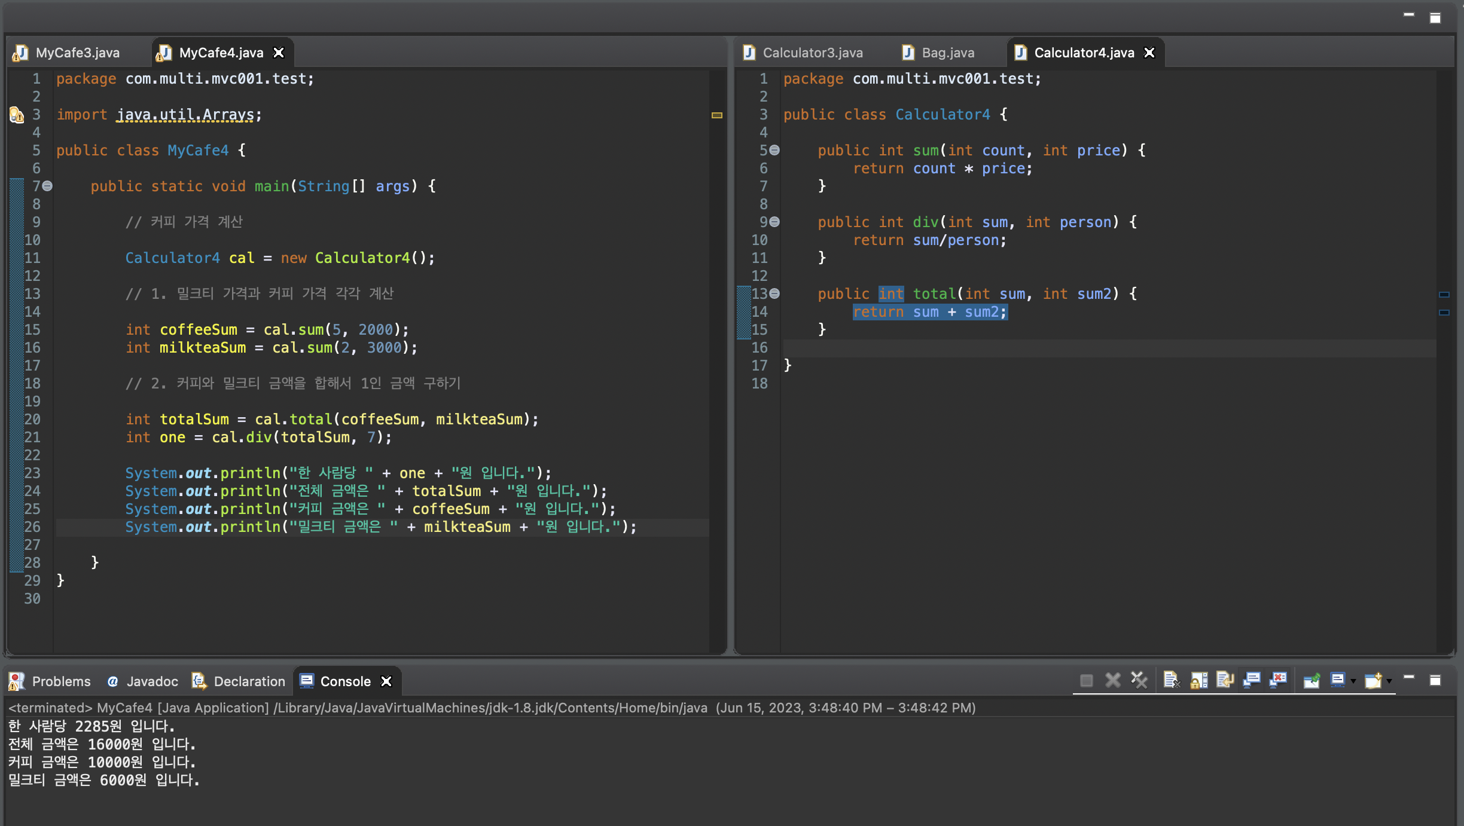Click Show Console on standard error icon

coord(1278,680)
